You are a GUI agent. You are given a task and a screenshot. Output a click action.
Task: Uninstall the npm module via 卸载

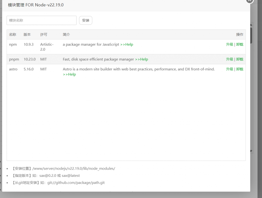point(240,45)
